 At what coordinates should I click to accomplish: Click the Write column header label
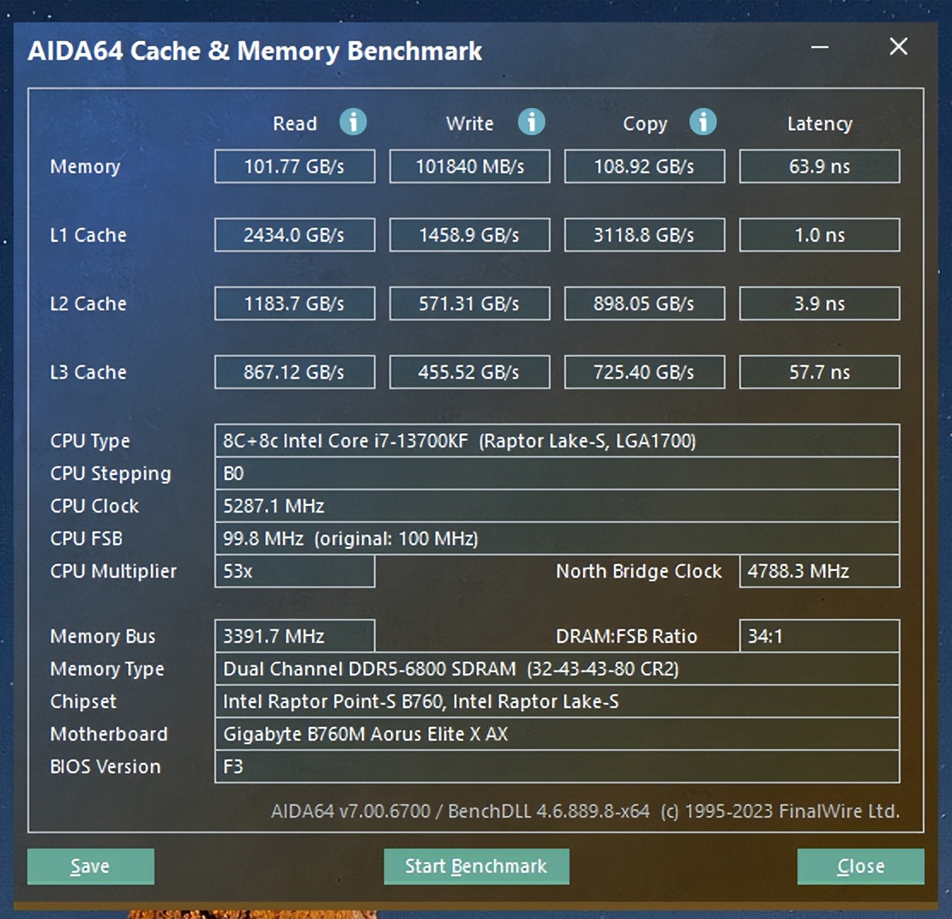(x=470, y=123)
